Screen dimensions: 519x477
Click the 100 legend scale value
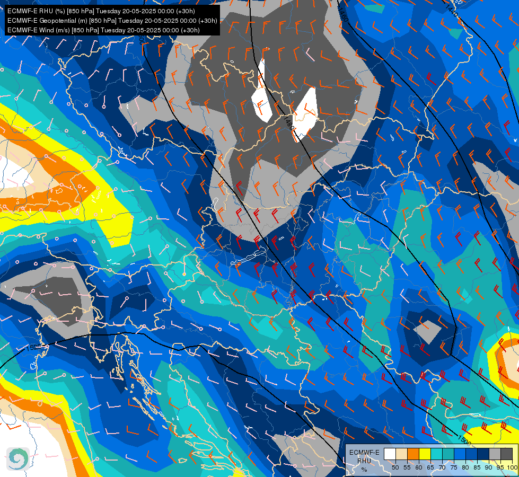512,467
